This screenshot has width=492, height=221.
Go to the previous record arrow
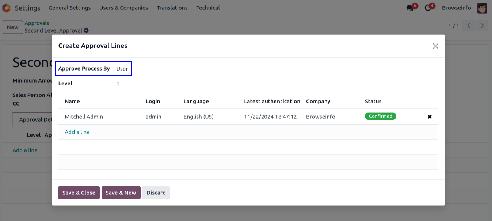[469, 26]
